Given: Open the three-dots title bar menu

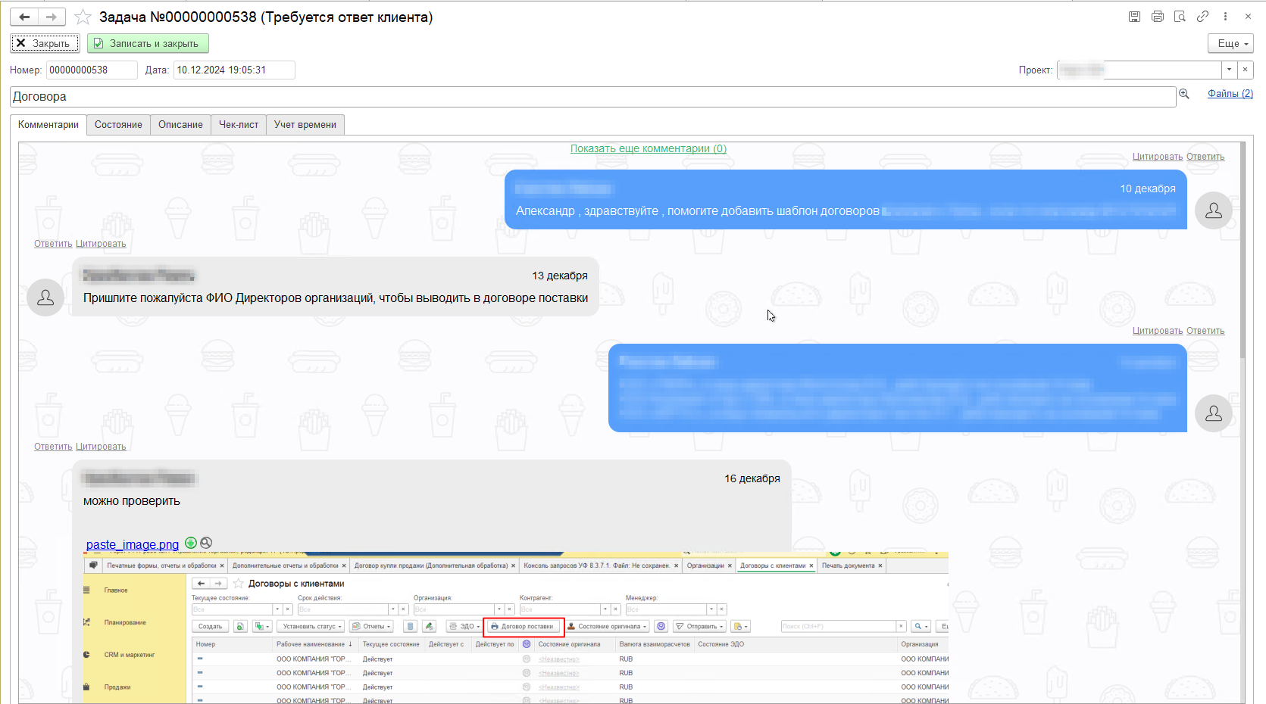Looking at the screenshot, I should click(x=1225, y=17).
